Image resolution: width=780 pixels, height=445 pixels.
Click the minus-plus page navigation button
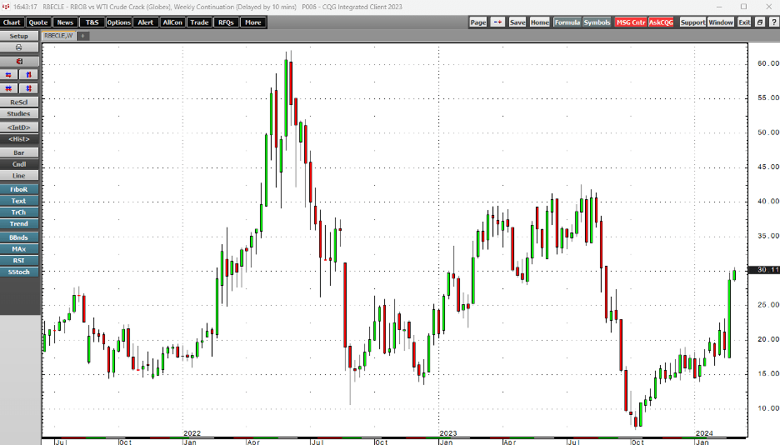point(497,22)
